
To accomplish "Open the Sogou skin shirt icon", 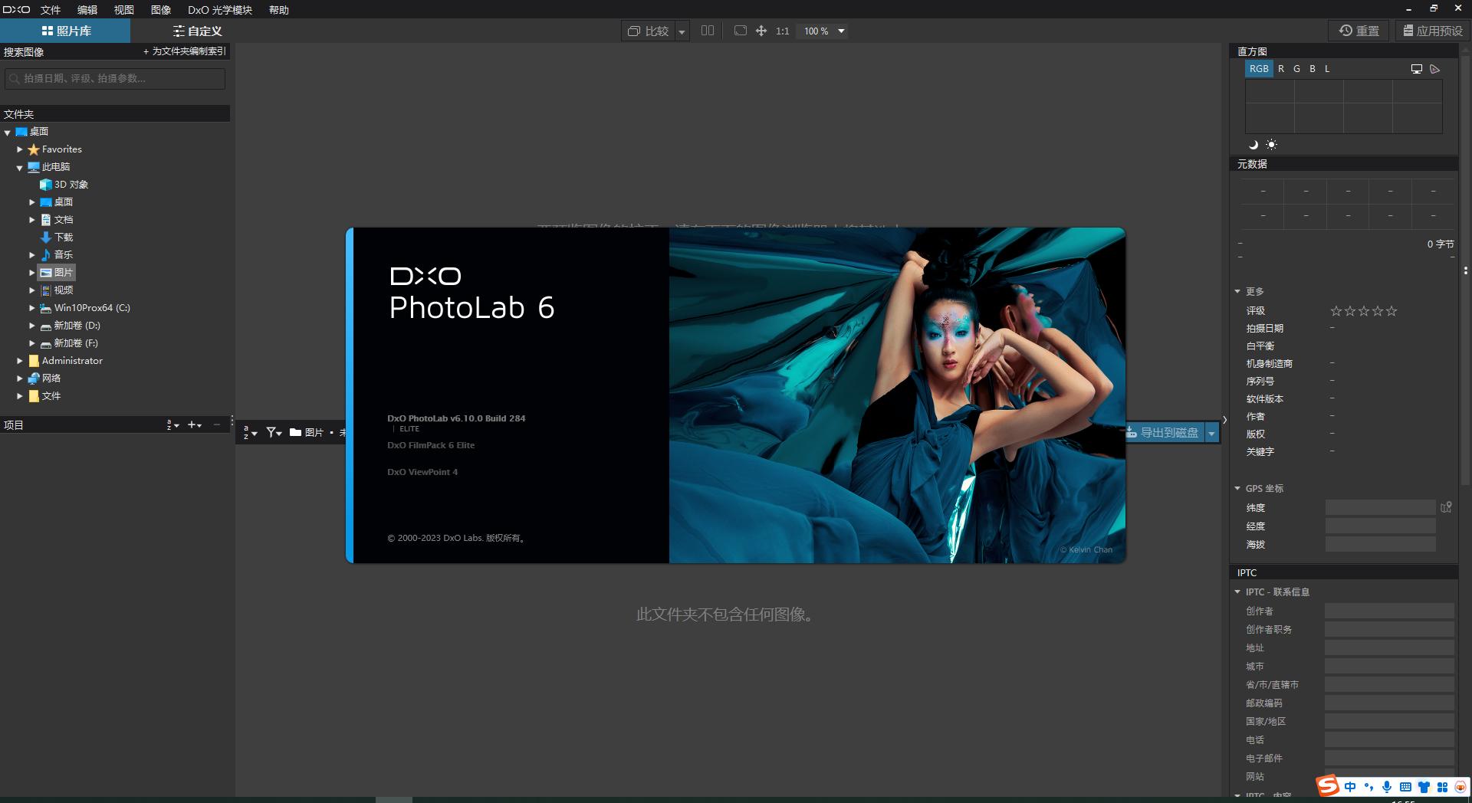I will [x=1424, y=787].
